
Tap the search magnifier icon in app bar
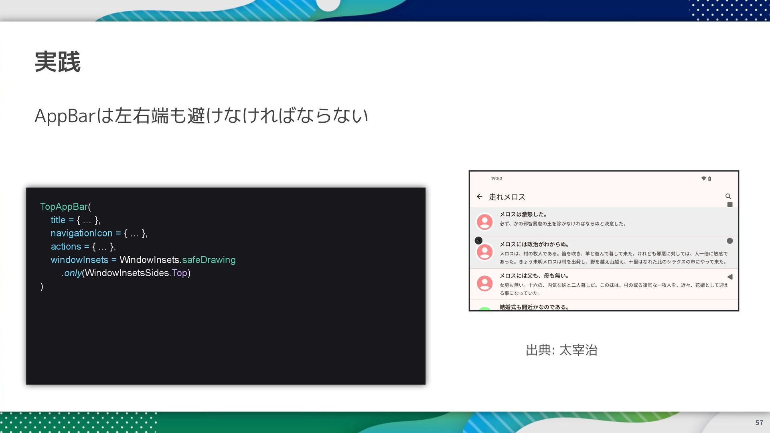(728, 196)
